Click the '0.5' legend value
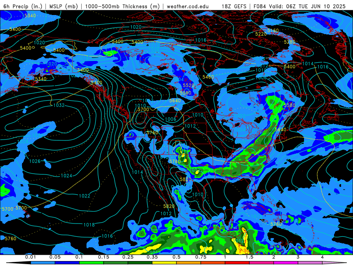The height and width of the screenshot is (265, 353). click(176, 257)
